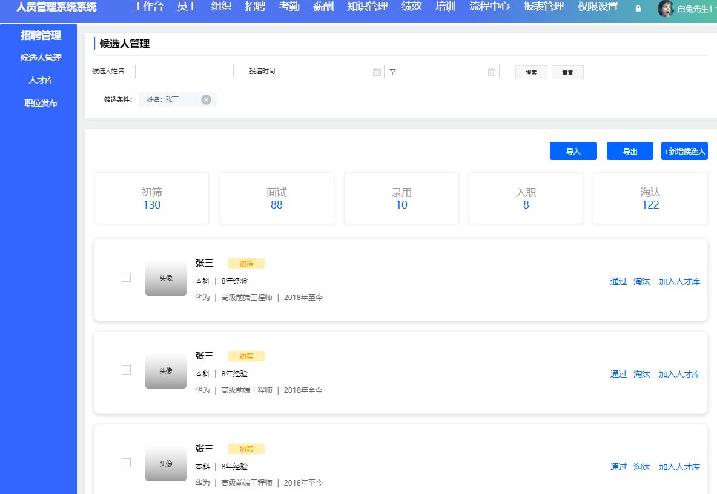Check the second candidate's selection checkbox

pyautogui.click(x=126, y=370)
